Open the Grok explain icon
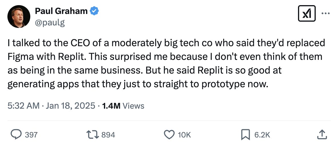The width and height of the screenshot is (336, 146). (x=307, y=14)
